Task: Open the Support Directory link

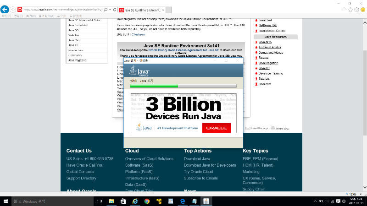Action: click(x=81, y=178)
